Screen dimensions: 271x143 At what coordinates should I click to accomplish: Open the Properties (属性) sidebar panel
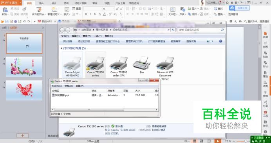(x=265, y=74)
